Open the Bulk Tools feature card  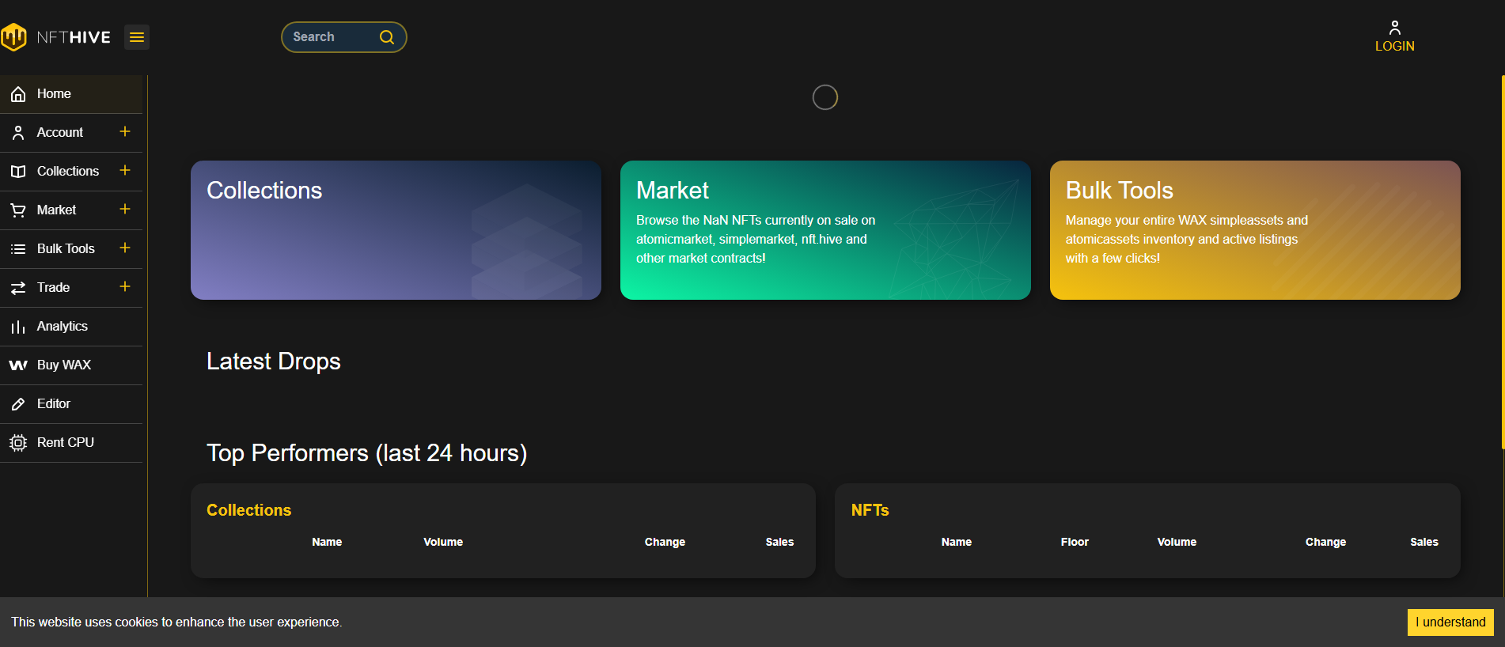coord(1255,230)
